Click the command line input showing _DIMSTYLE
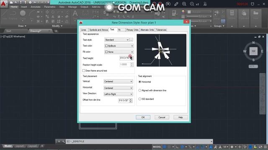 pos(139,142)
